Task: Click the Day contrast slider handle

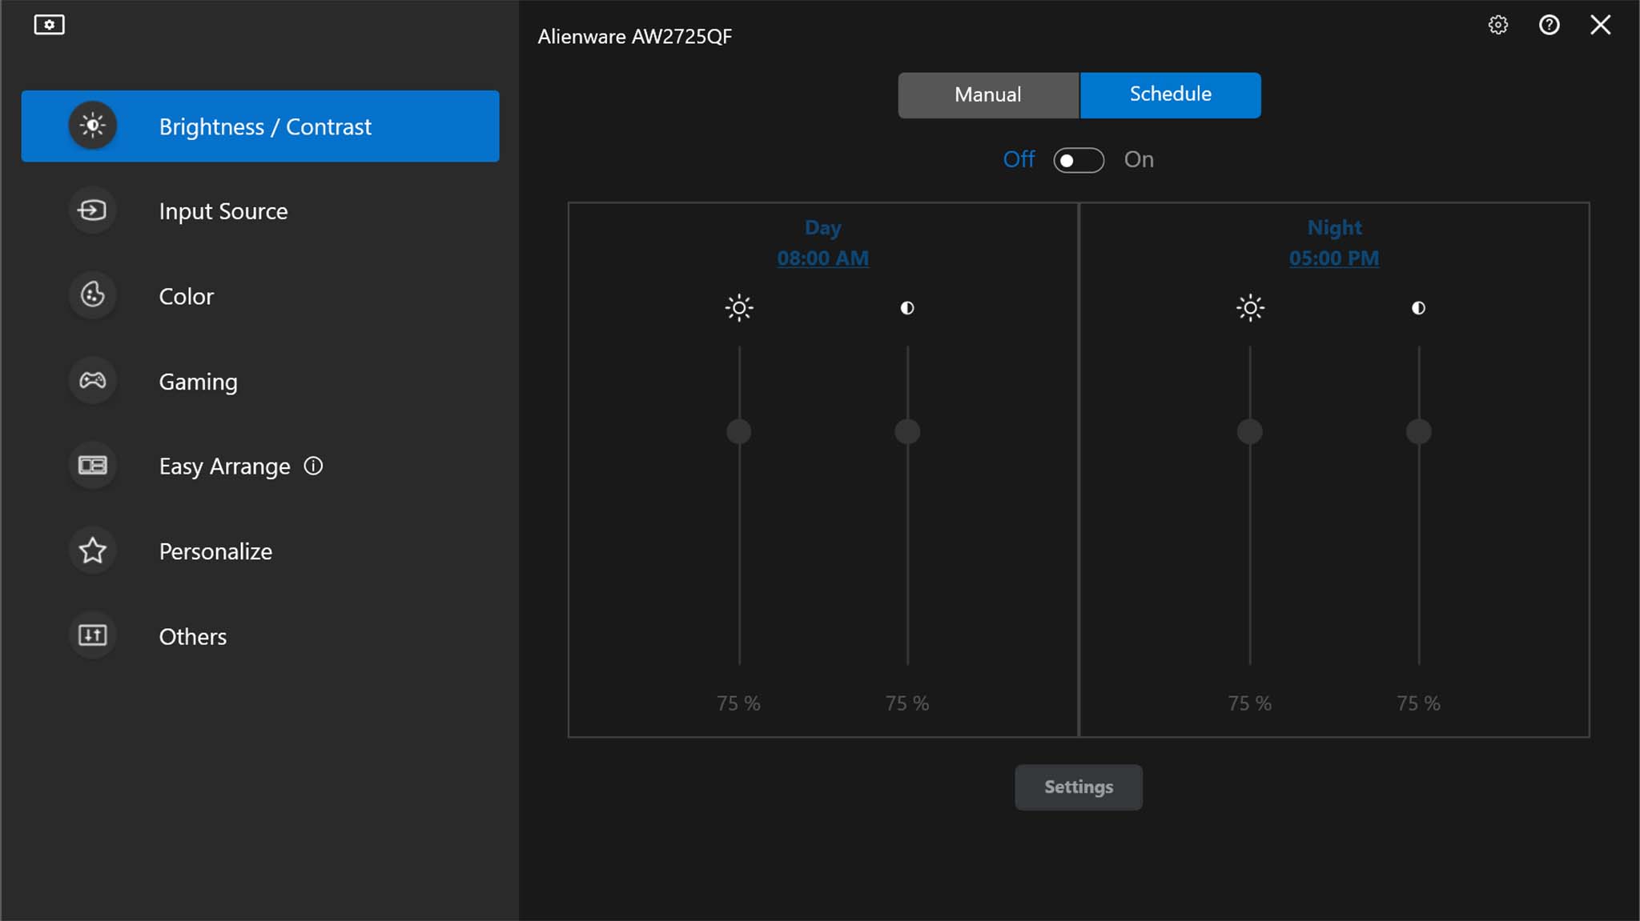Action: pyautogui.click(x=908, y=431)
